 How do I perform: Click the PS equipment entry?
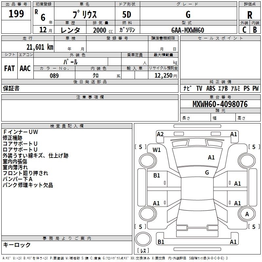(x=247, y=88)
